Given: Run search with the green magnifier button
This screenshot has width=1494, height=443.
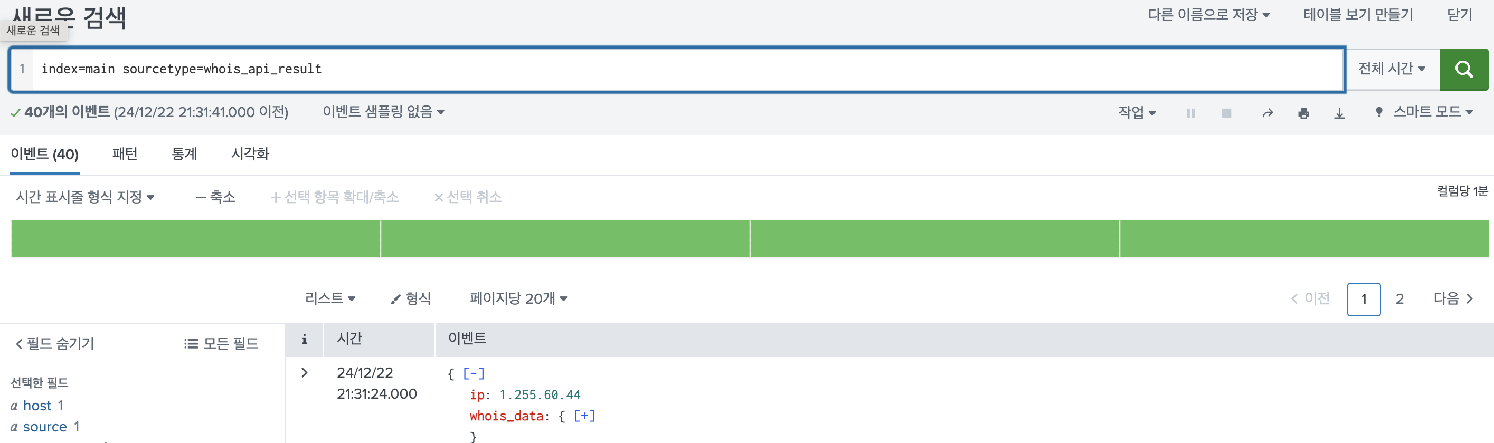Looking at the screenshot, I should 1463,70.
